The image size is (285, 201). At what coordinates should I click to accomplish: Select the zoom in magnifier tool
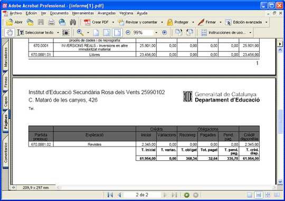(x=80, y=33)
